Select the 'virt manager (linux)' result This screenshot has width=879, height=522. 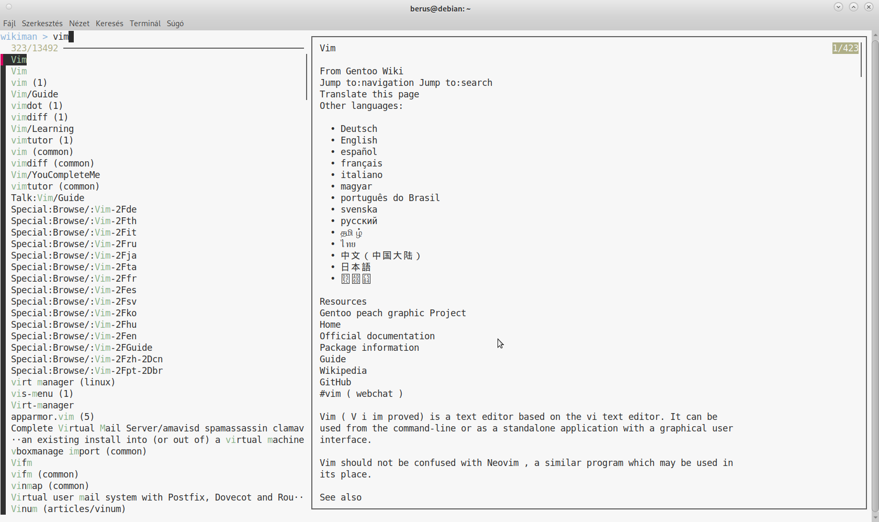63,382
